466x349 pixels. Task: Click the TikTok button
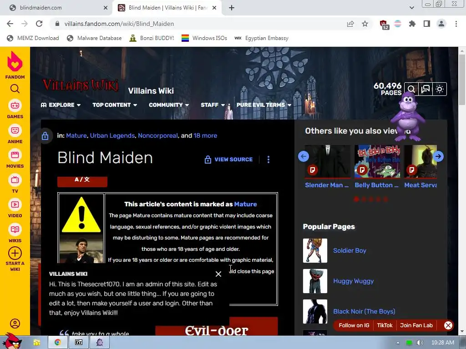click(385, 325)
